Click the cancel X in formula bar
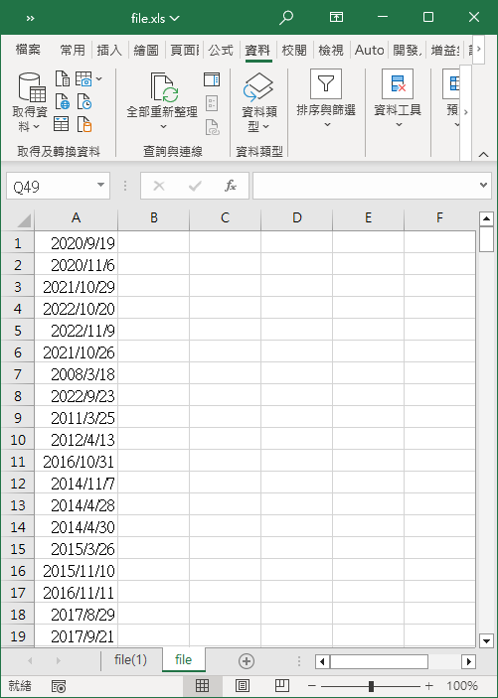498x698 pixels. click(x=159, y=186)
